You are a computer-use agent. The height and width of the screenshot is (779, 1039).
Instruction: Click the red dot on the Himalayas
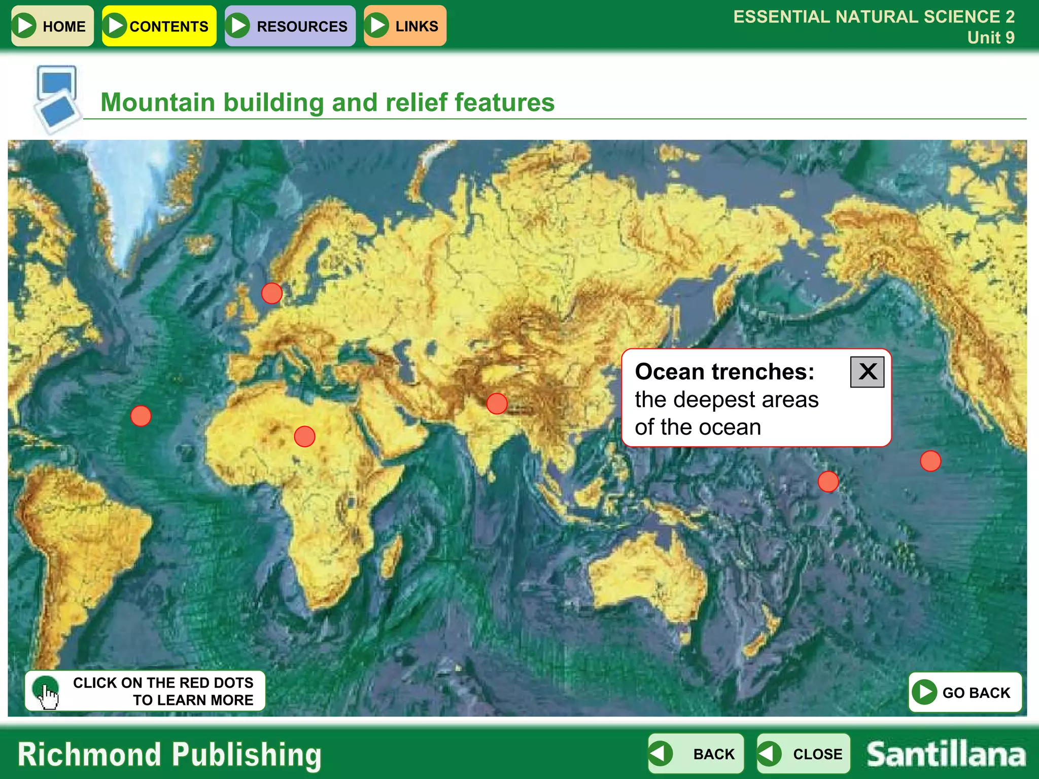tap(497, 403)
